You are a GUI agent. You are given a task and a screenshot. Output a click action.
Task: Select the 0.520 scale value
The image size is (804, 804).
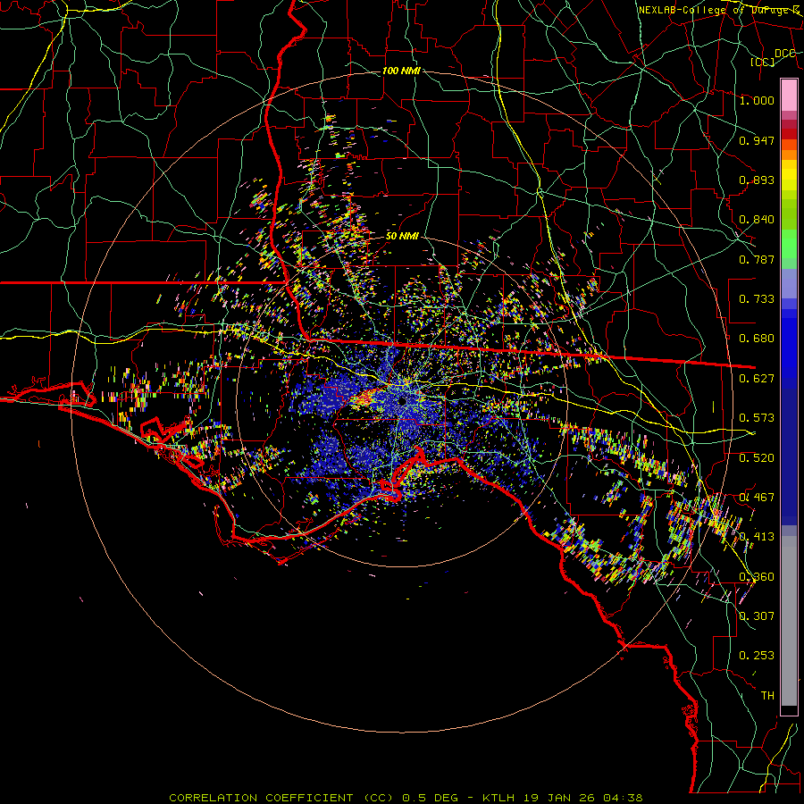point(757,458)
